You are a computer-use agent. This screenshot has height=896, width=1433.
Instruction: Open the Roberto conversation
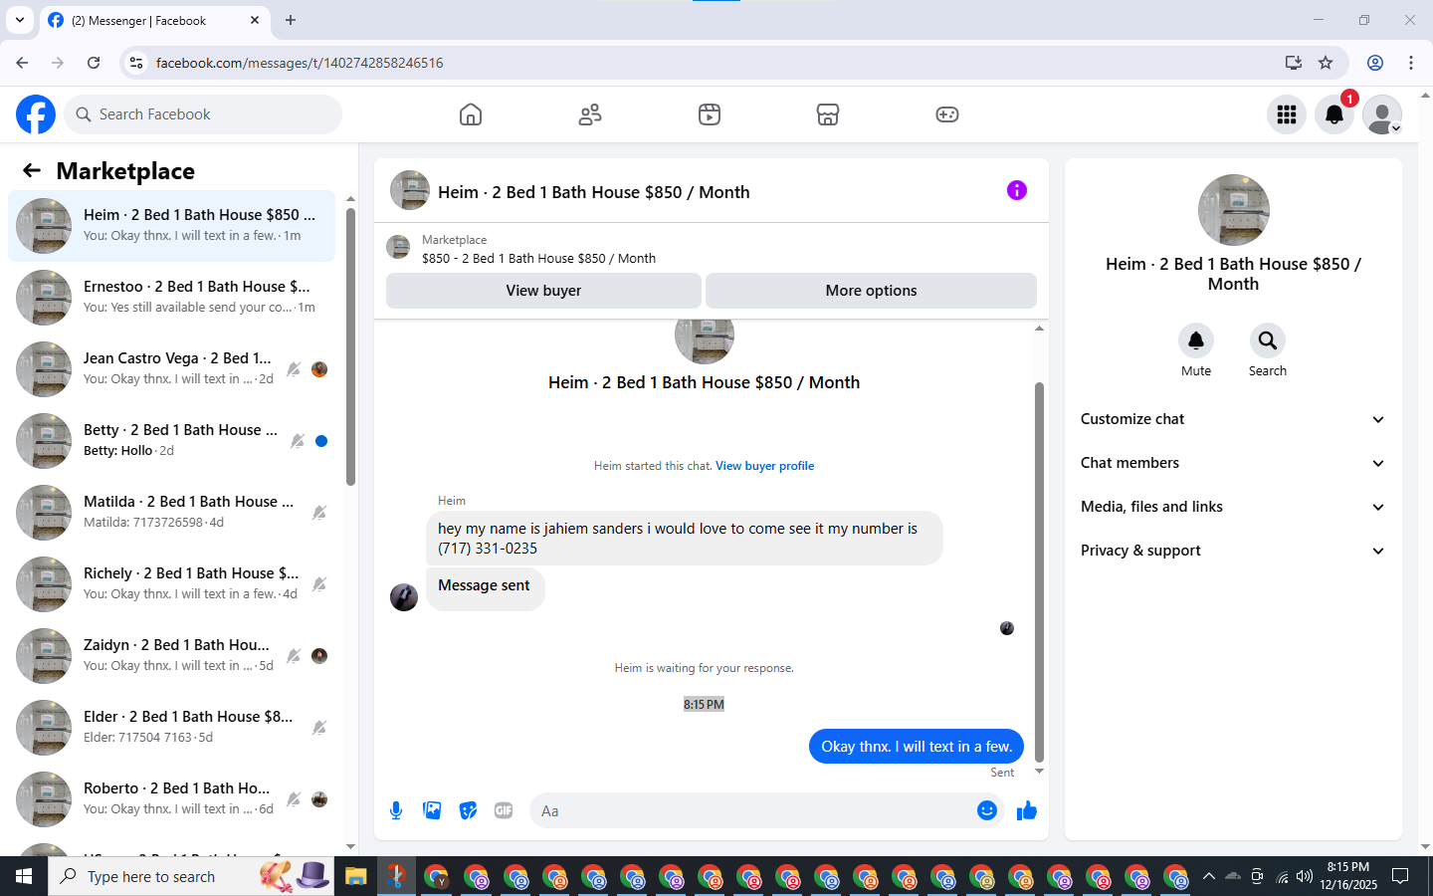[x=171, y=799]
